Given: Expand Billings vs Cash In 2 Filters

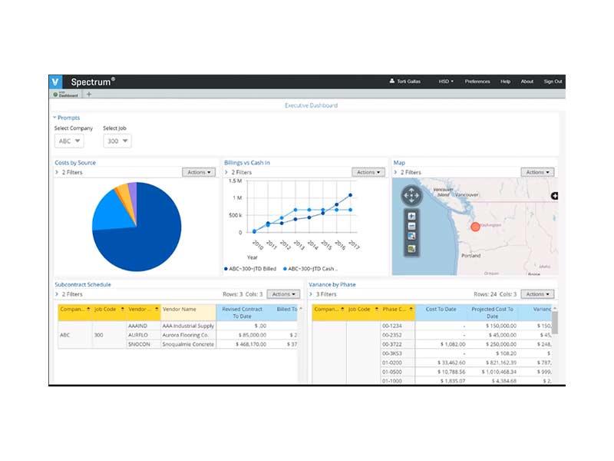Looking at the screenshot, I should coord(226,172).
